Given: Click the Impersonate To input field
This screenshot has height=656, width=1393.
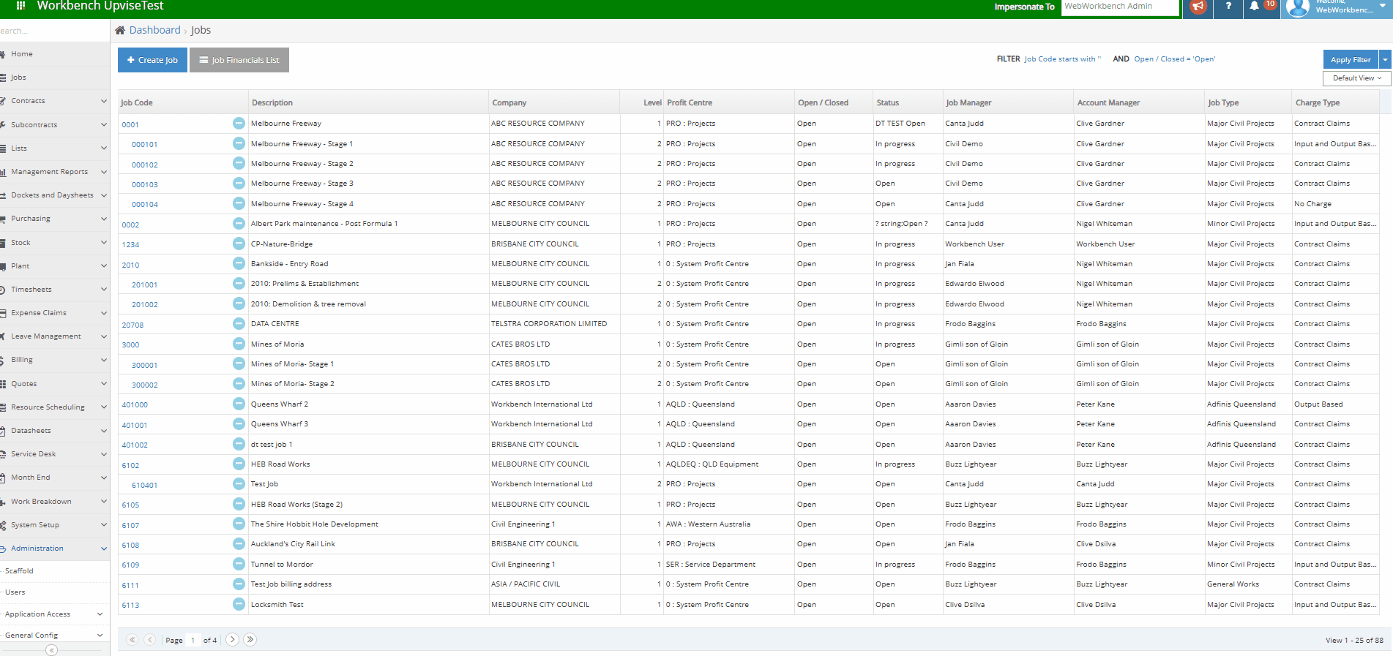Looking at the screenshot, I should click(1120, 7).
